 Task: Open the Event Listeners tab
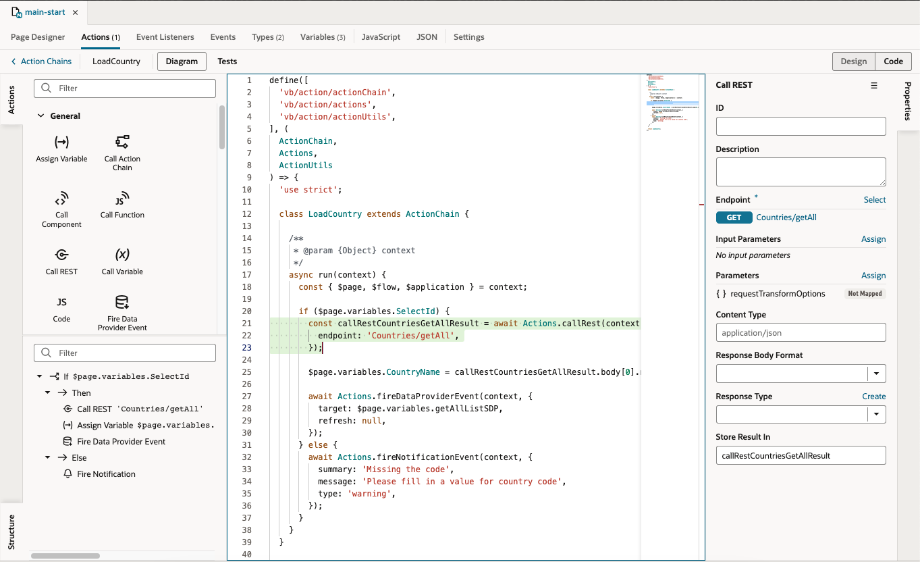[165, 37]
